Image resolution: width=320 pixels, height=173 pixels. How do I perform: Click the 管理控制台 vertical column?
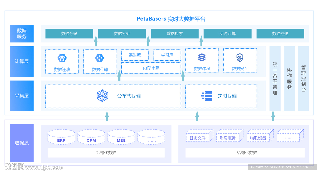point(303,79)
